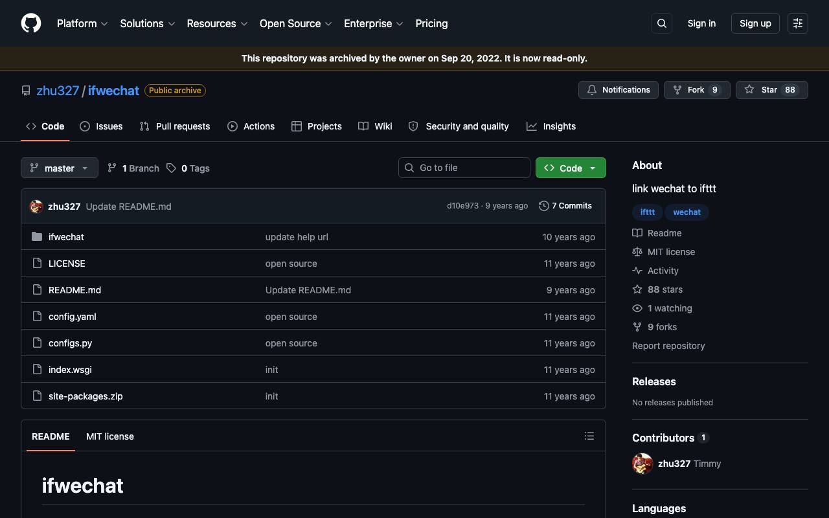Viewport: 829px width, 518px height.
Task: Star the ifwechat repository
Action: 772,90
